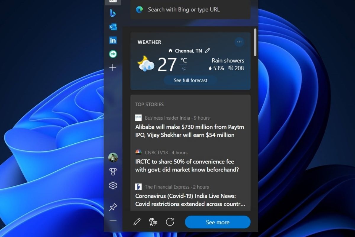355x237 pixels.
Task: Open Bing from the sidebar
Action: 113,13
